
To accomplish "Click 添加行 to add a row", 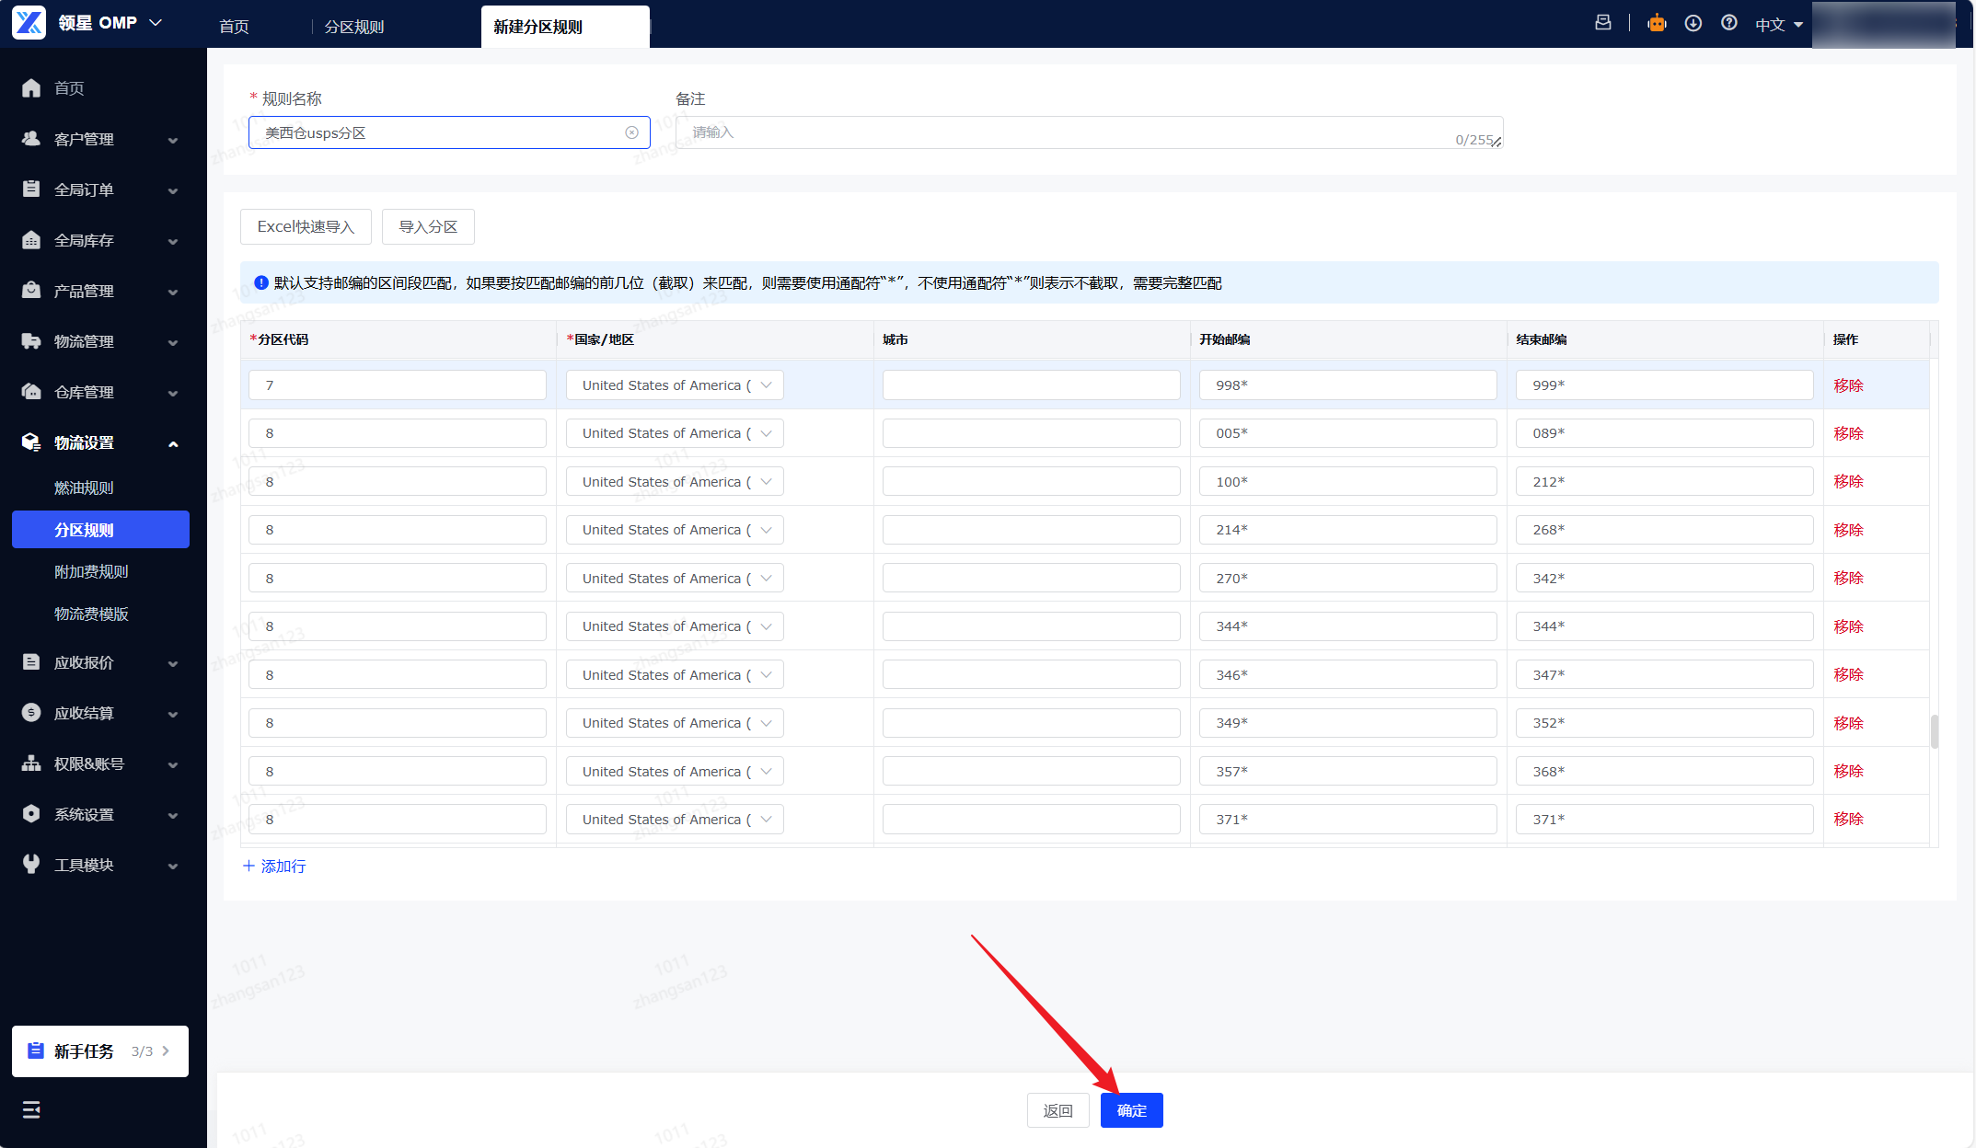I will click(x=274, y=866).
